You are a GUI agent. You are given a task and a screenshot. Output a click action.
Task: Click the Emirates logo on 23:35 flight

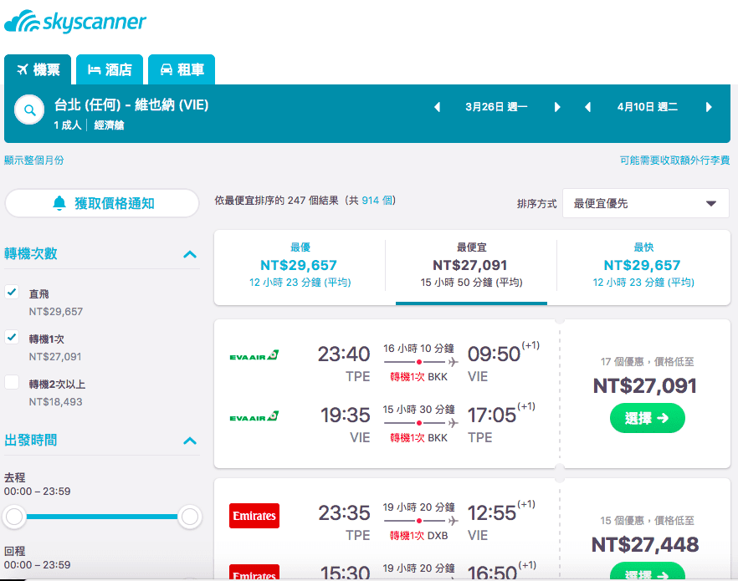(254, 516)
